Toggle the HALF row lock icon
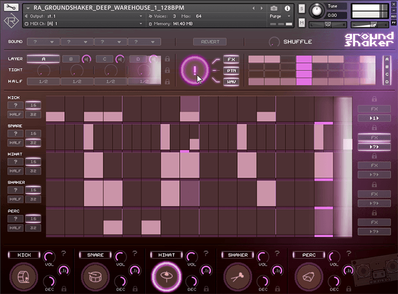This screenshot has height=294, width=398. (x=167, y=82)
